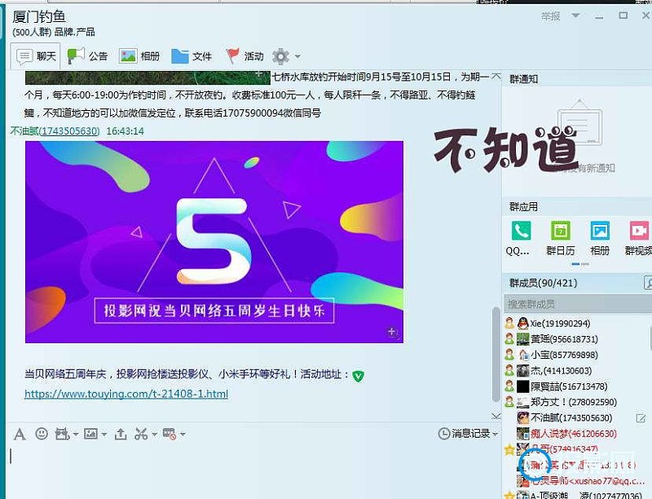Open the 相册 icon under 群应用
This screenshot has height=499, width=652.
[x=600, y=231]
